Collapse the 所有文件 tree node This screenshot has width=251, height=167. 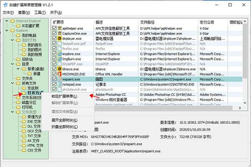point(12,83)
